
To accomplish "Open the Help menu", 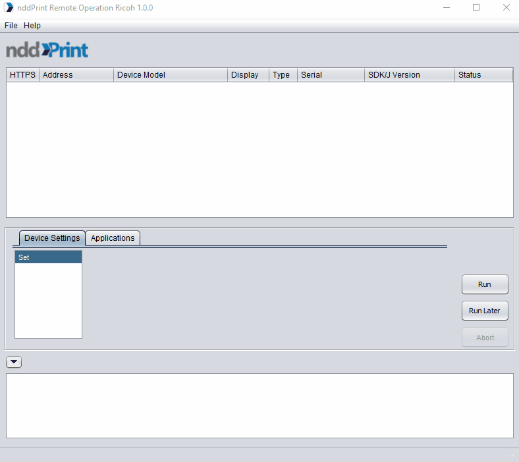I will point(32,26).
